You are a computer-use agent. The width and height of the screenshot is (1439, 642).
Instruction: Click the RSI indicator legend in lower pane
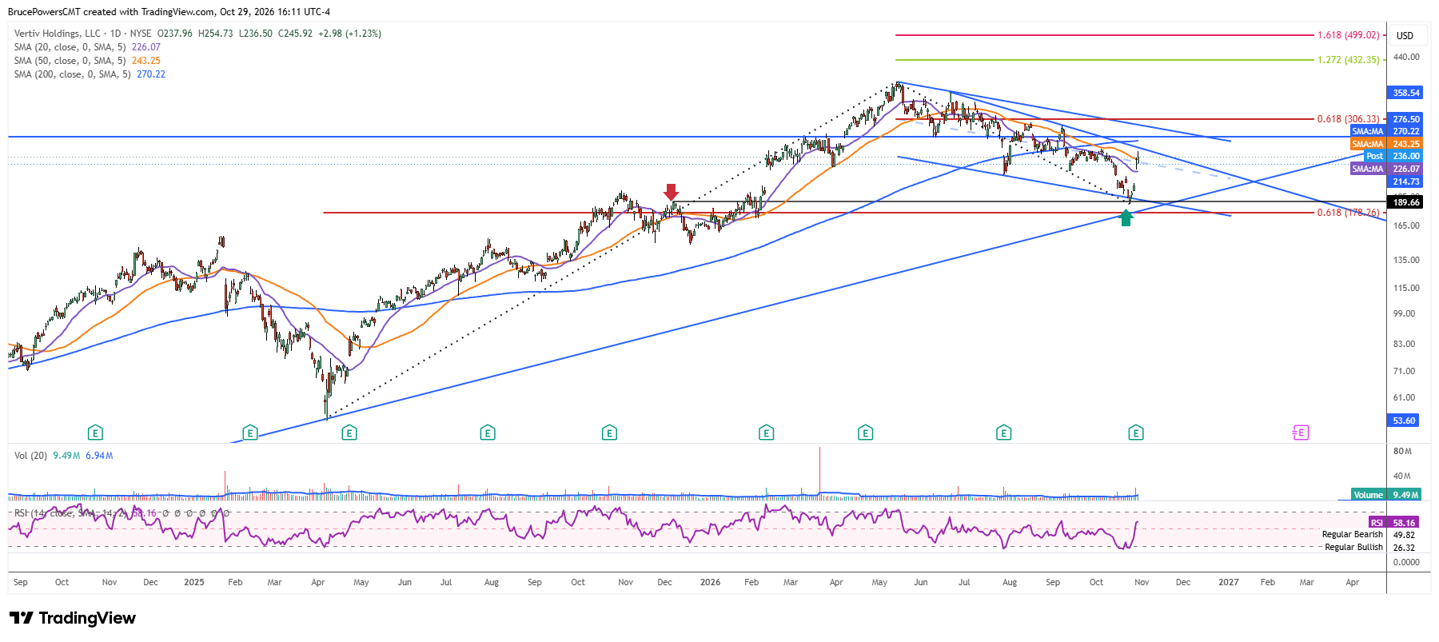click(x=120, y=513)
